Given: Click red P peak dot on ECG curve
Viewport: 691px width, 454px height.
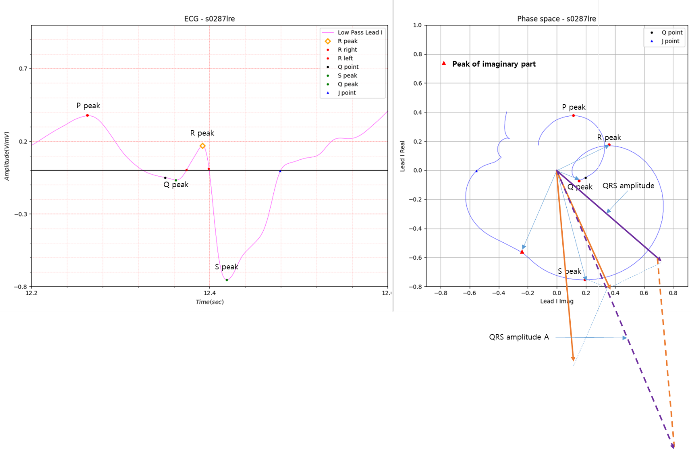Looking at the screenshot, I should click(87, 115).
